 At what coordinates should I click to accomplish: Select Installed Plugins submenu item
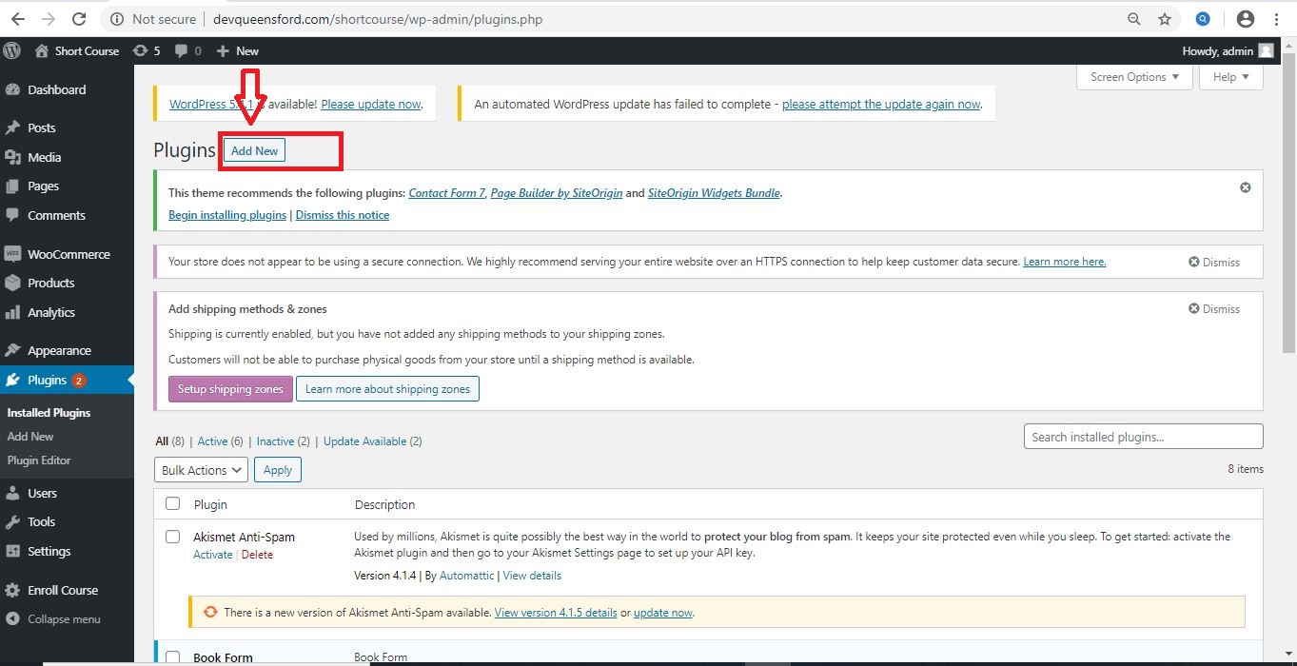click(49, 413)
